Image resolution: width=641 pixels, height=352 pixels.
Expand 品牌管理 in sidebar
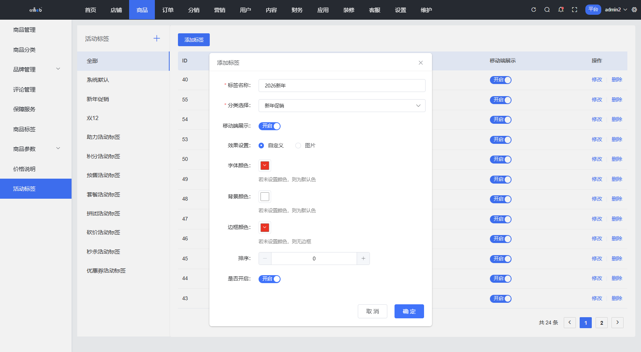[36, 69]
